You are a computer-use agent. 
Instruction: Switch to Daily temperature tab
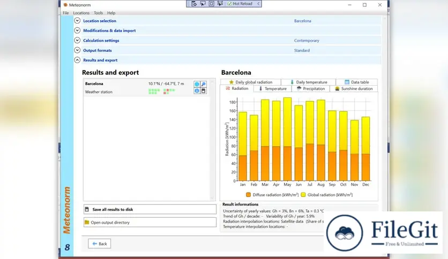[x=308, y=82]
